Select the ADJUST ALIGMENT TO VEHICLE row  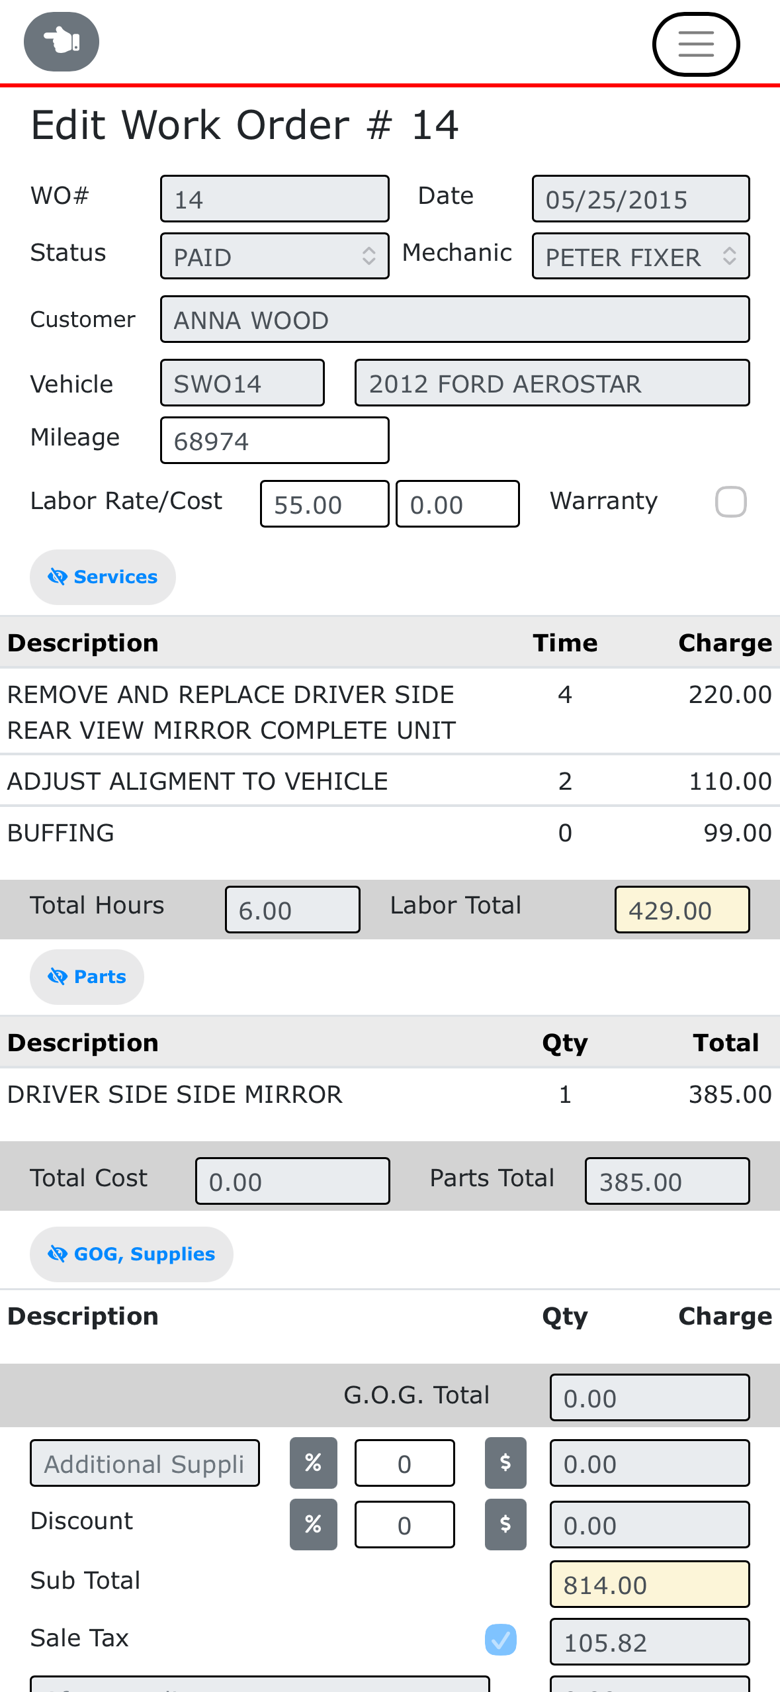[390, 781]
